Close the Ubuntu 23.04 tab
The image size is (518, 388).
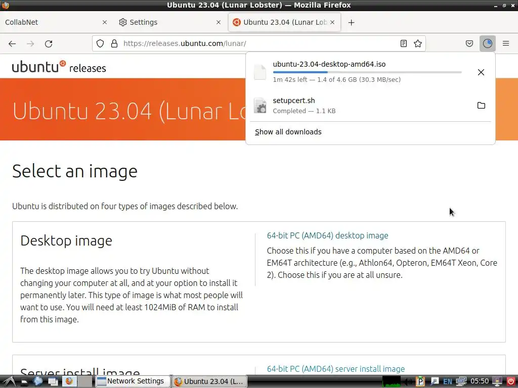[332, 22]
